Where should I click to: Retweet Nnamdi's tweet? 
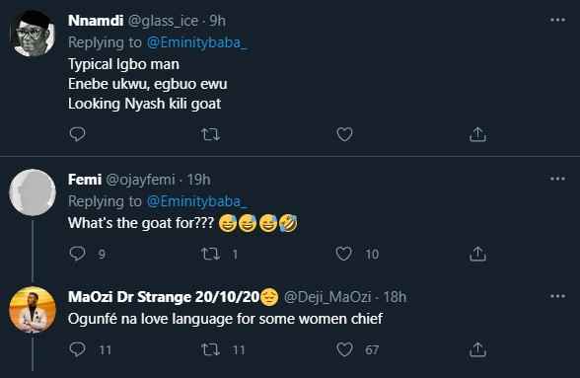[x=210, y=134]
